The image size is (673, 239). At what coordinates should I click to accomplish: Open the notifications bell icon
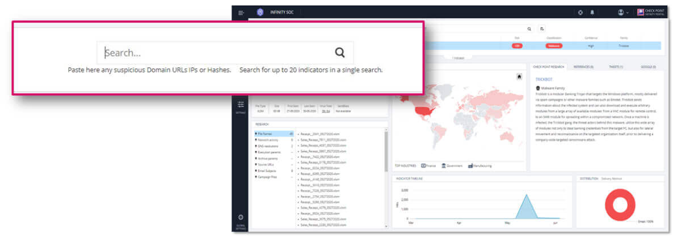coord(592,12)
